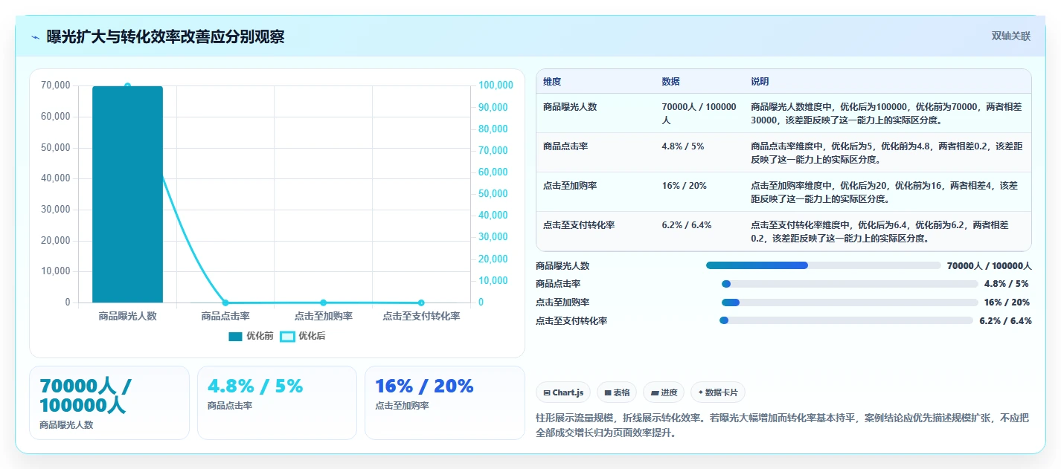
Task: Click the line point above 商品点击率
Action: click(x=225, y=303)
